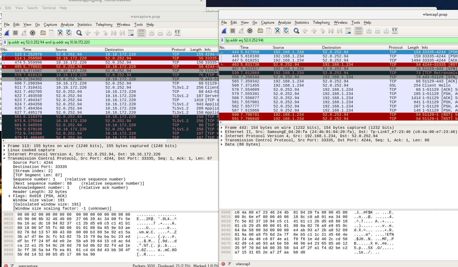Sort by Time column in wancapture window
458x267 pixels.
click(38, 50)
